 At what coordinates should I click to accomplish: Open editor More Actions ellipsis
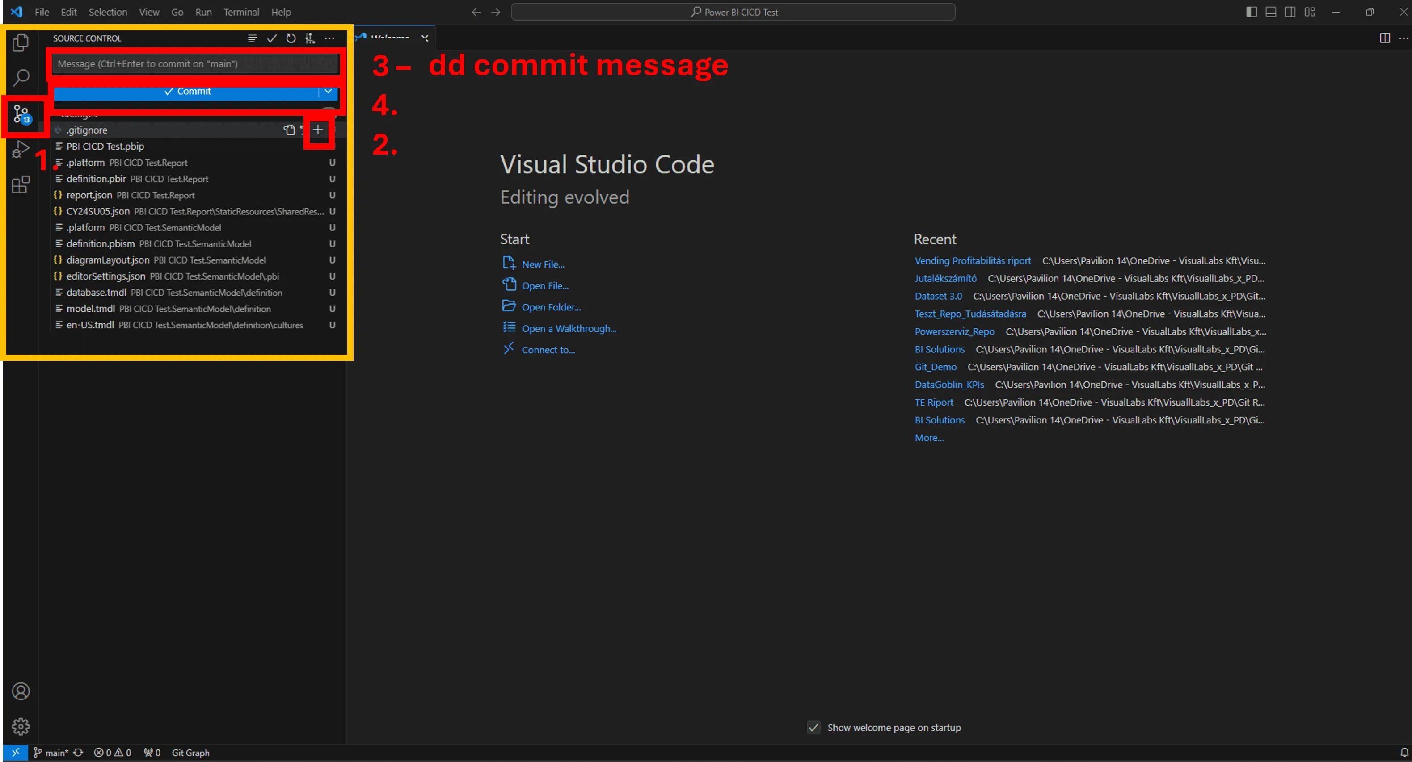1404,38
